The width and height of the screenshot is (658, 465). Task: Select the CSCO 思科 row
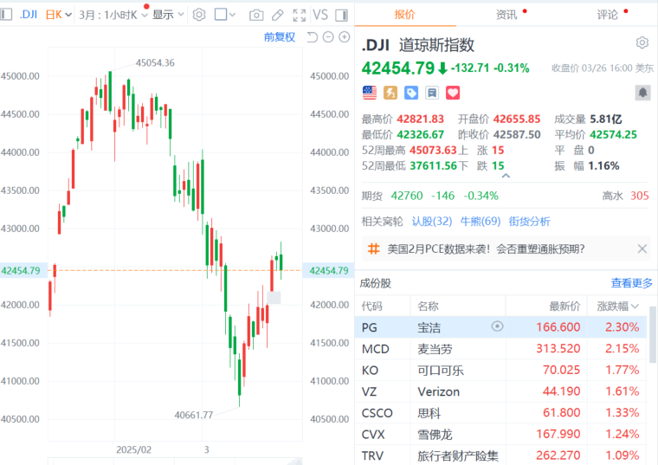click(x=501, y=412)
